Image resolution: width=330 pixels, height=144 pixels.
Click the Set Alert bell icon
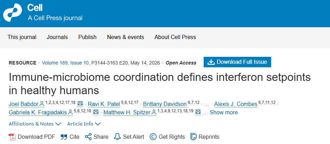[x=117, y=137]
